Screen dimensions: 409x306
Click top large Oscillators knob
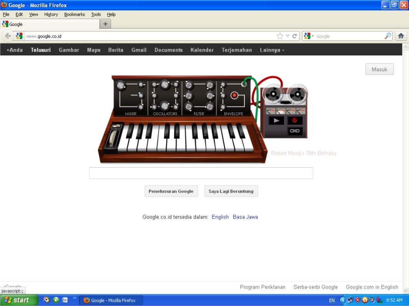coord(165,84)
